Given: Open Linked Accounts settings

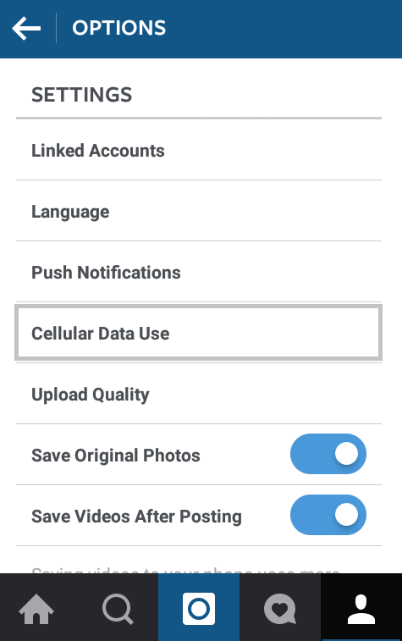Looking at the screenshot, I should 199,151.
